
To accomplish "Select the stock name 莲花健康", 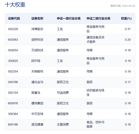I will coord(37,124).
